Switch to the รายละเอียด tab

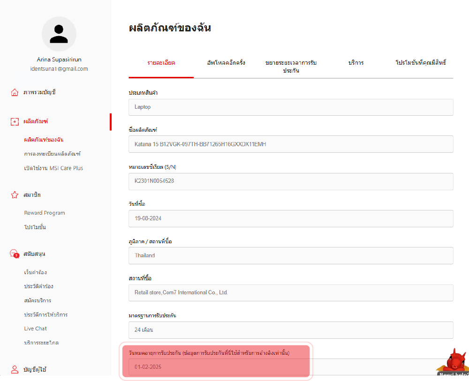point(161,63)
